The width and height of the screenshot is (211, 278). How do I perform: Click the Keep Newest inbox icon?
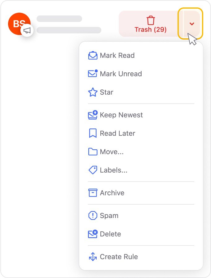coord(93,115)
